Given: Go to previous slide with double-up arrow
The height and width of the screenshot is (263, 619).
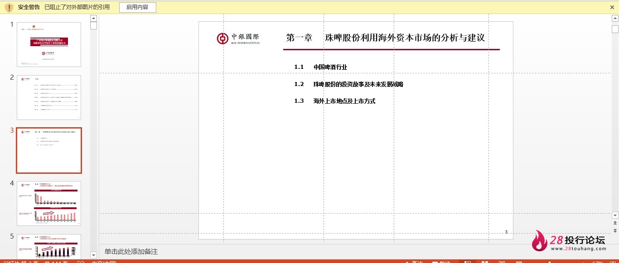Looking at the screenshot, I should [x=615, y=223].
